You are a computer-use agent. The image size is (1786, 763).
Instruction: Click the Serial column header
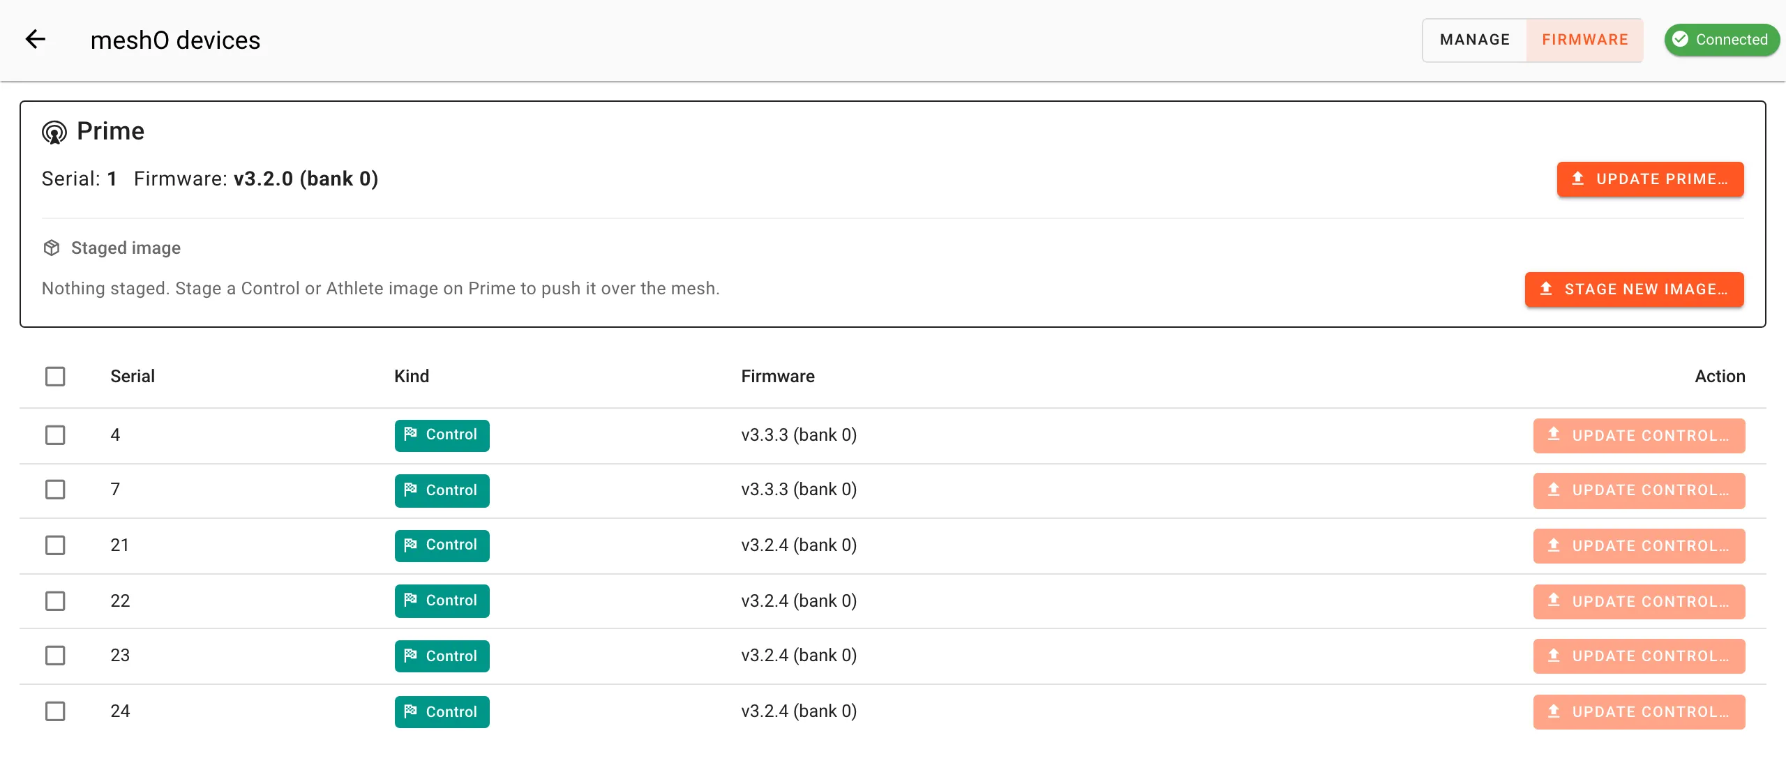(133, 377)
